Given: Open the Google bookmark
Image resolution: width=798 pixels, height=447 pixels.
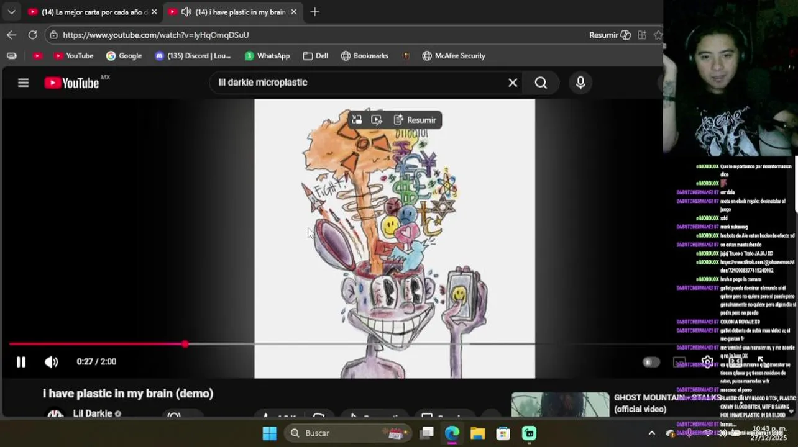Looking at the screenshot, I should coord(124,56).
